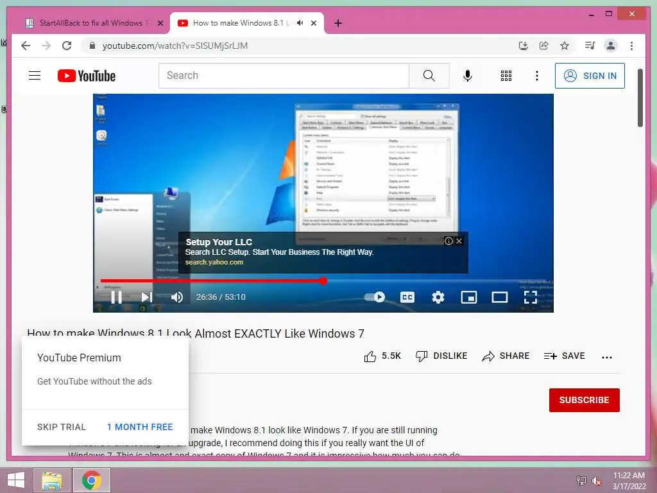Click the ad info icon

pyautogui.click(x=448, y=241)
